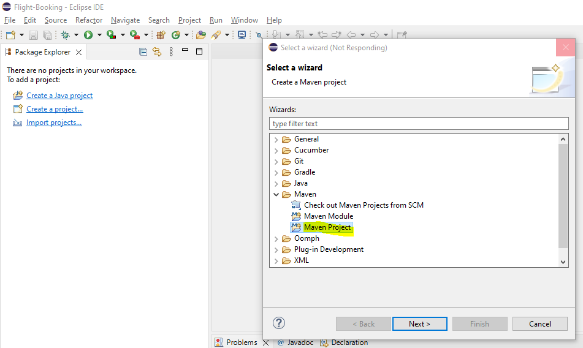The image size is (583, 348).
Task: Open the Search menu
Action: point(159,20)
